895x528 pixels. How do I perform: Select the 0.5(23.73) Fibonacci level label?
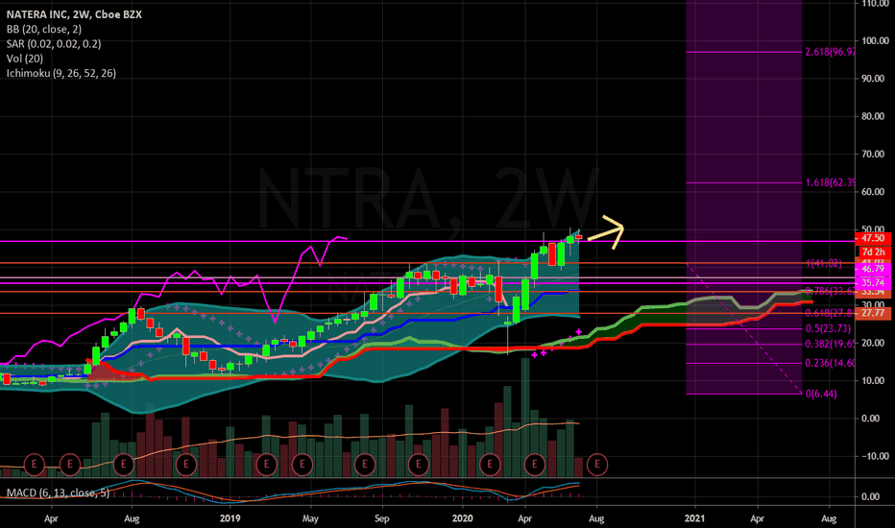[x=828, y=328]
